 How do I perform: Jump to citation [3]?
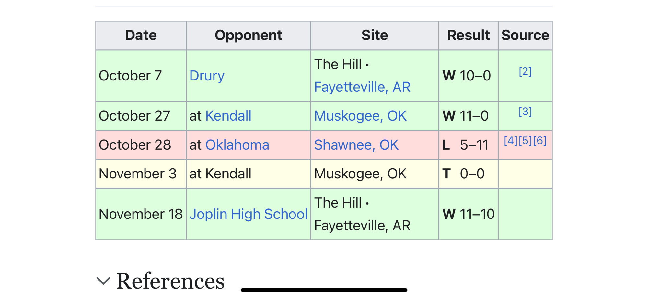point(525,112)
